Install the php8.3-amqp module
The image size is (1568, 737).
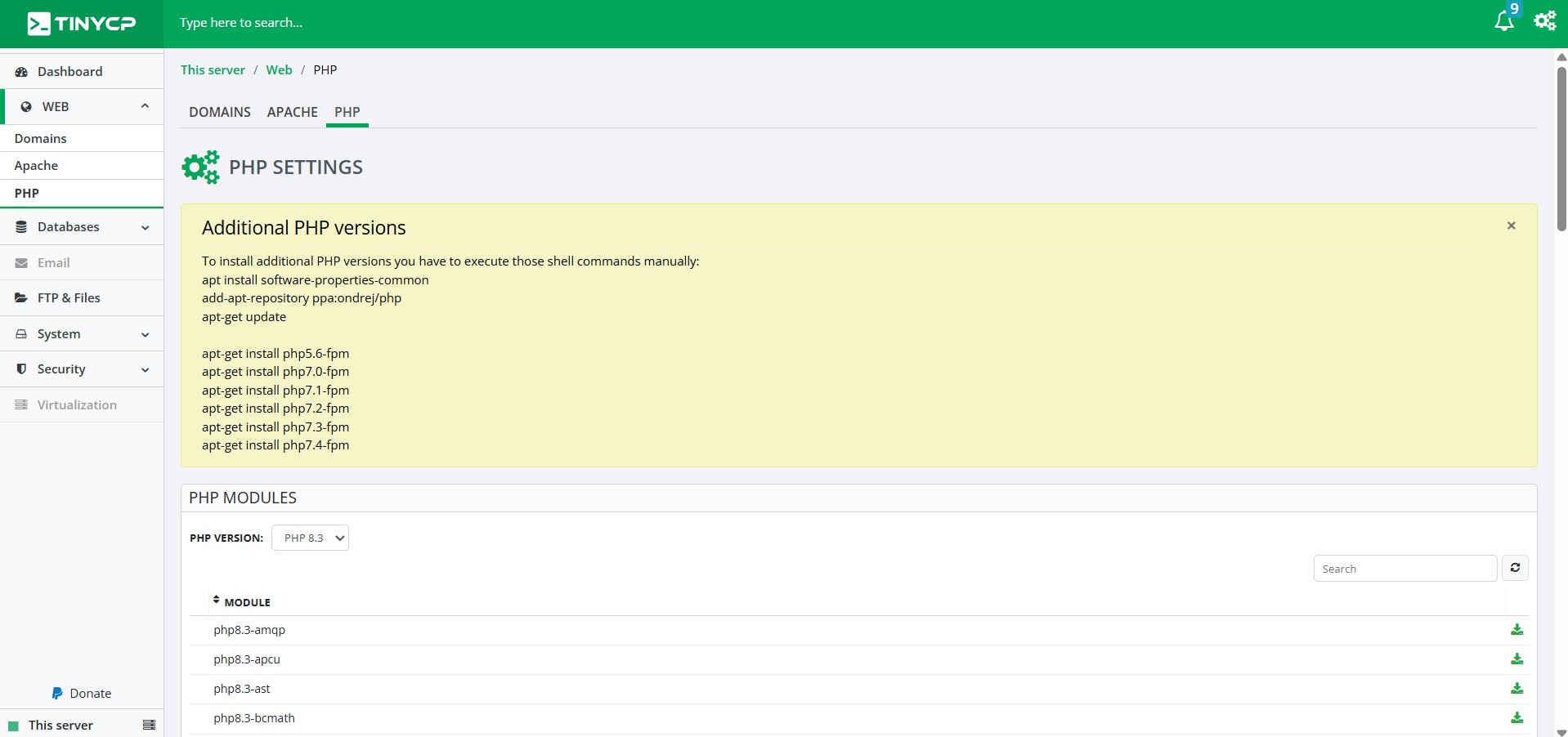point(1516,630)
